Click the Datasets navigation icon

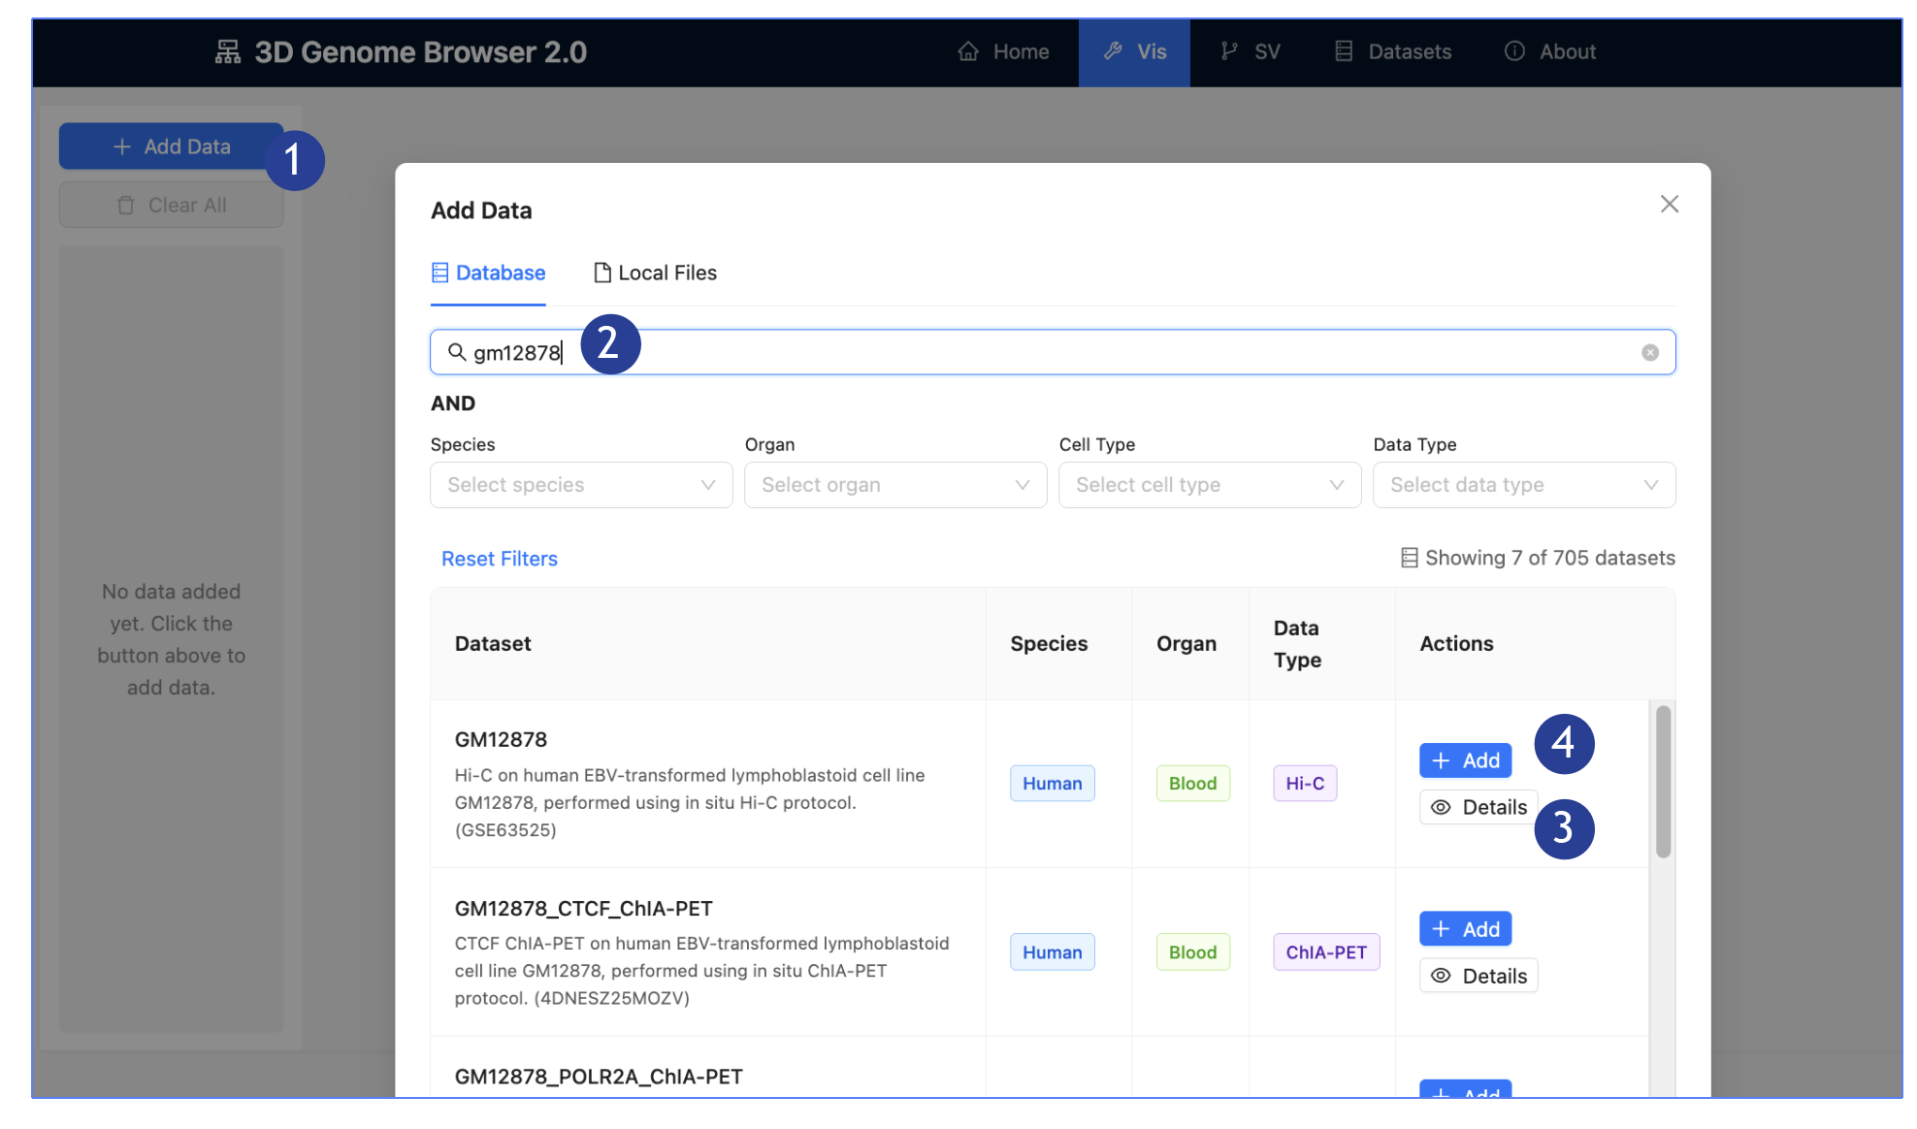pos(1344,51)
